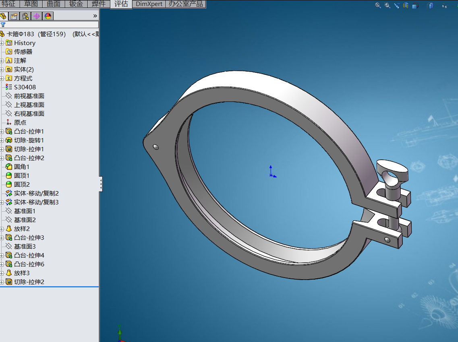The width and height of the screenshot is (458, 342).
Task: Open the ConfigurationManager tab icon
Action: pos(25,16)
